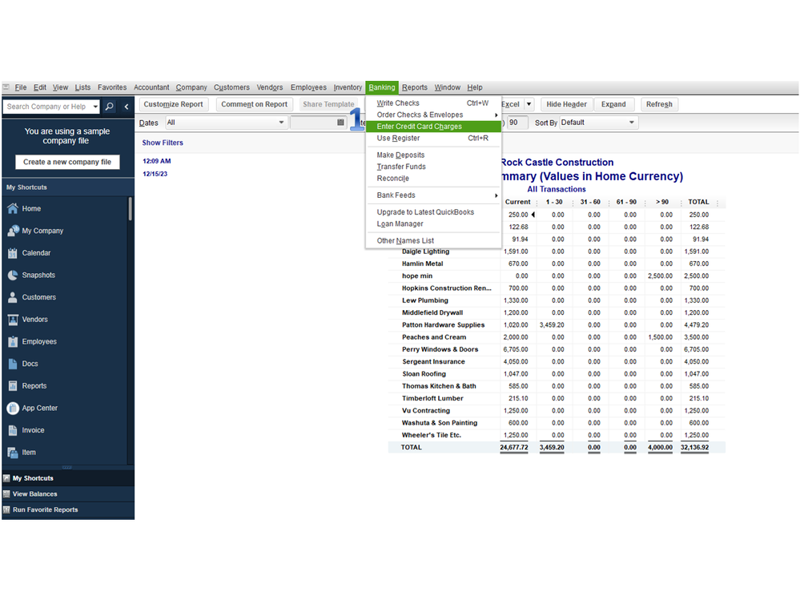Screen dimensions: 800x600
Task: Open the Snapshots shortcut icon
Action: point(13,275)
